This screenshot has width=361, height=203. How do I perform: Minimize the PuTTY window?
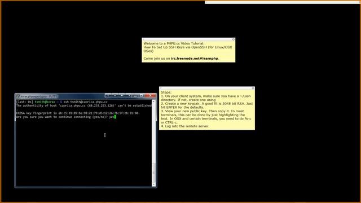click(135, 95)
